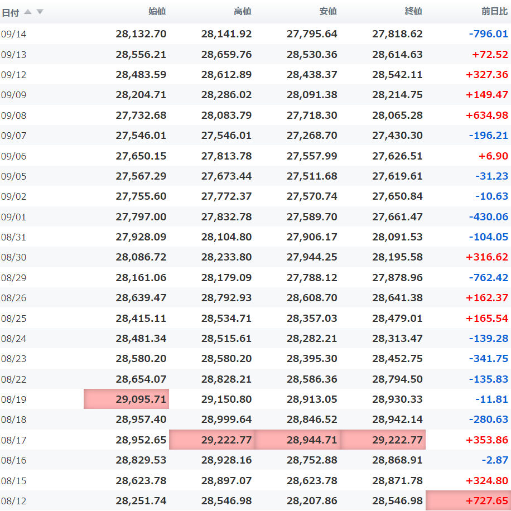Select the 09/12 date cell
This screenshot has width=511, height=511.
14,75
